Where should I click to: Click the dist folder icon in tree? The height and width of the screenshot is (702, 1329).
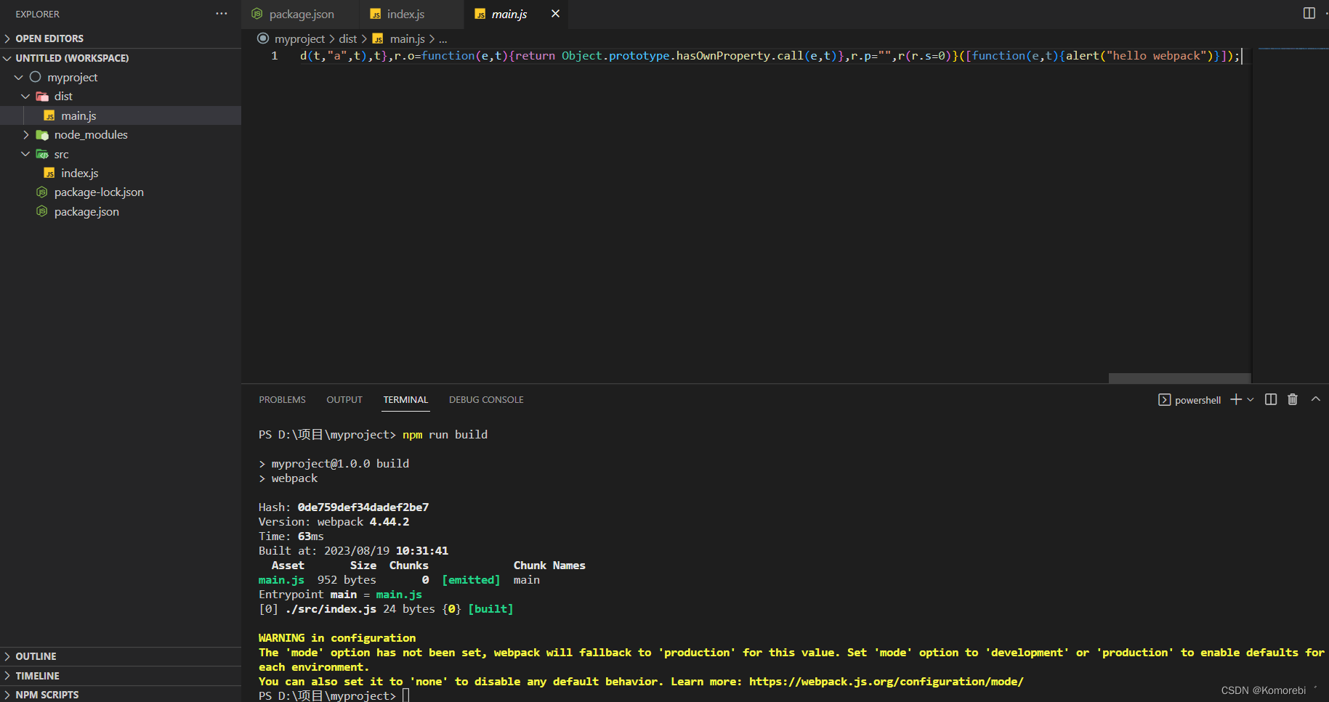coord(42,96)
